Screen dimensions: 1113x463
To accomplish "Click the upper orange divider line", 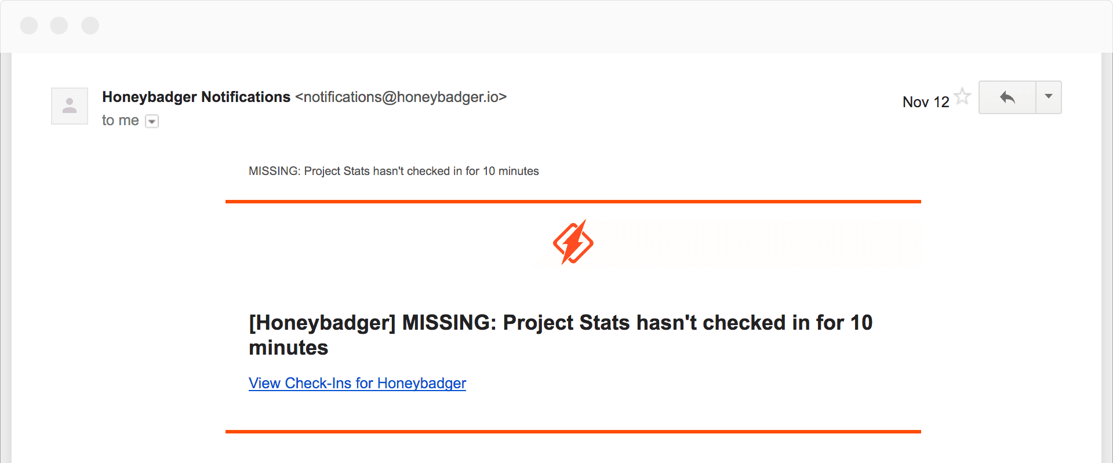I will click(x=573, y=202).
